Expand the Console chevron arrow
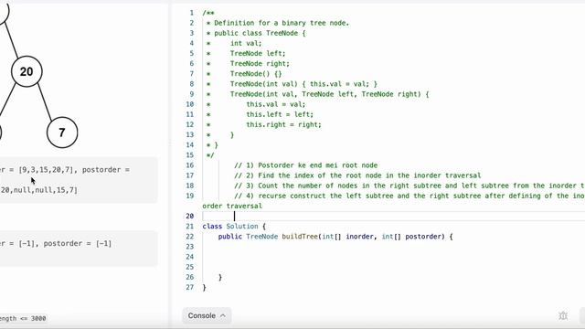 pyautogui.click(x=223, y=315)
